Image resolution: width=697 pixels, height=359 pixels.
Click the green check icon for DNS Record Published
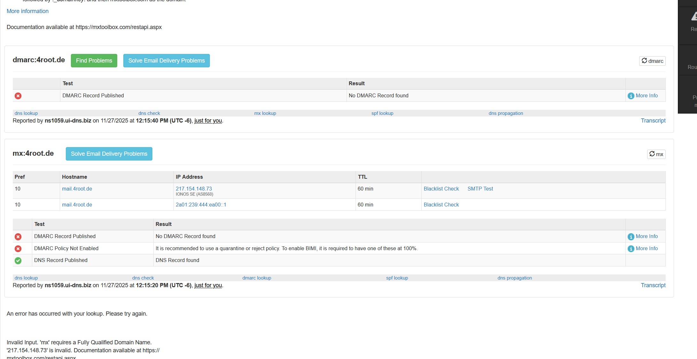tap(18, 261)
